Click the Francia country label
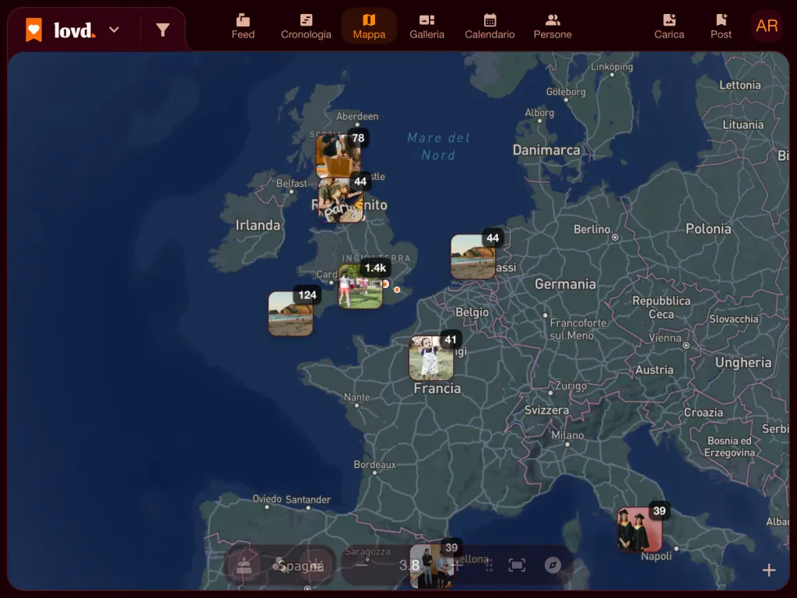The width and height of the screenshot is (797, 598). pos(437,389)
